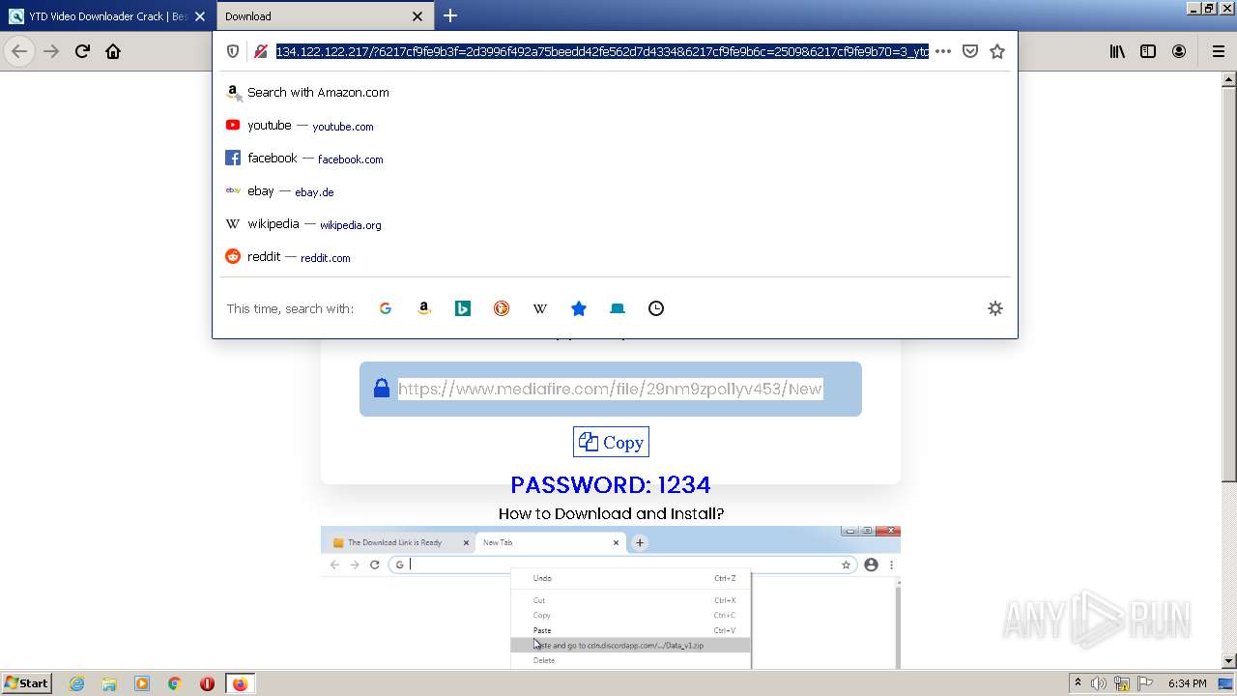
Task: Save page to Pocket
Action: click(x=970, y=51)
